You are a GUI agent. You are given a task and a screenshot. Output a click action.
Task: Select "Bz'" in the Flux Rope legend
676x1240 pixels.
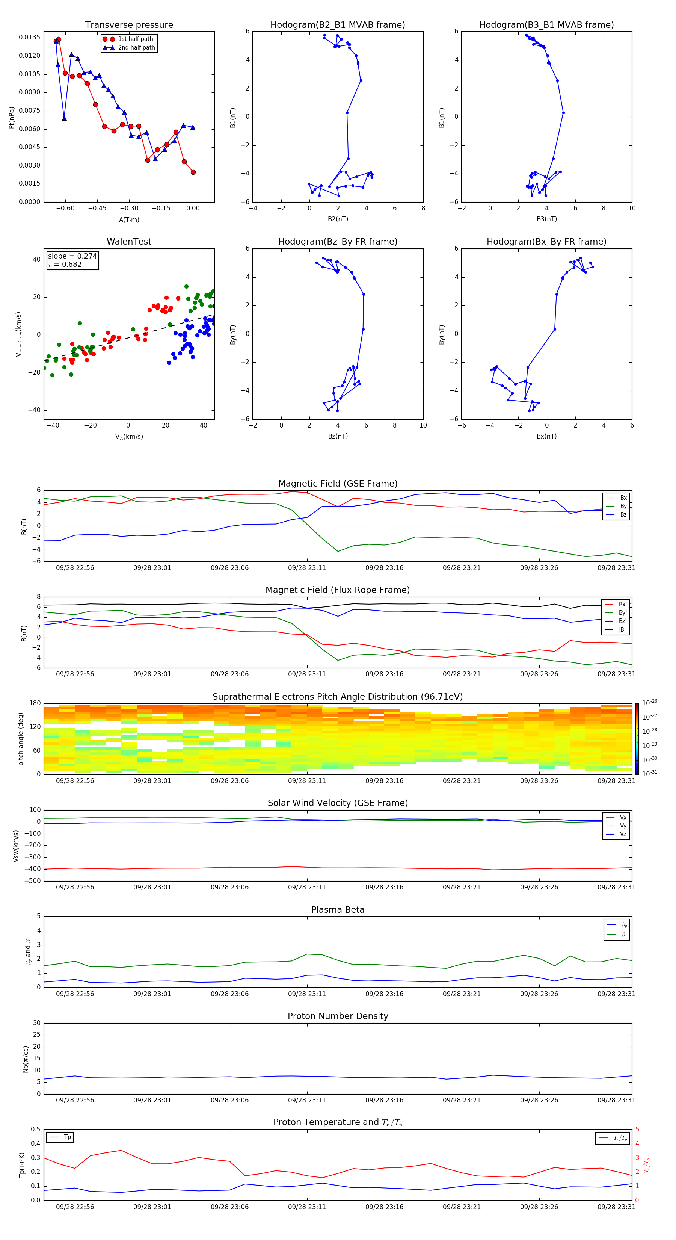tap(616, 621)
